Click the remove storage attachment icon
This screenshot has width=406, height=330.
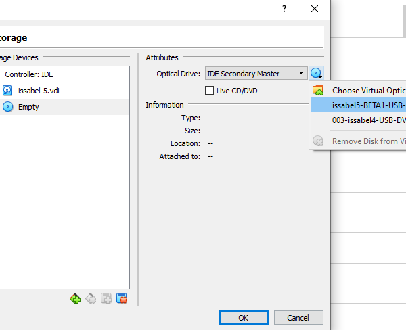click(122, 298)
